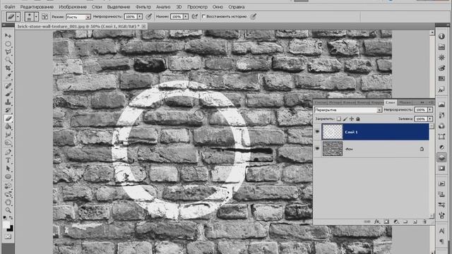Swap foreground and background colors
This screenshot has height=254, width=452.
11,218
